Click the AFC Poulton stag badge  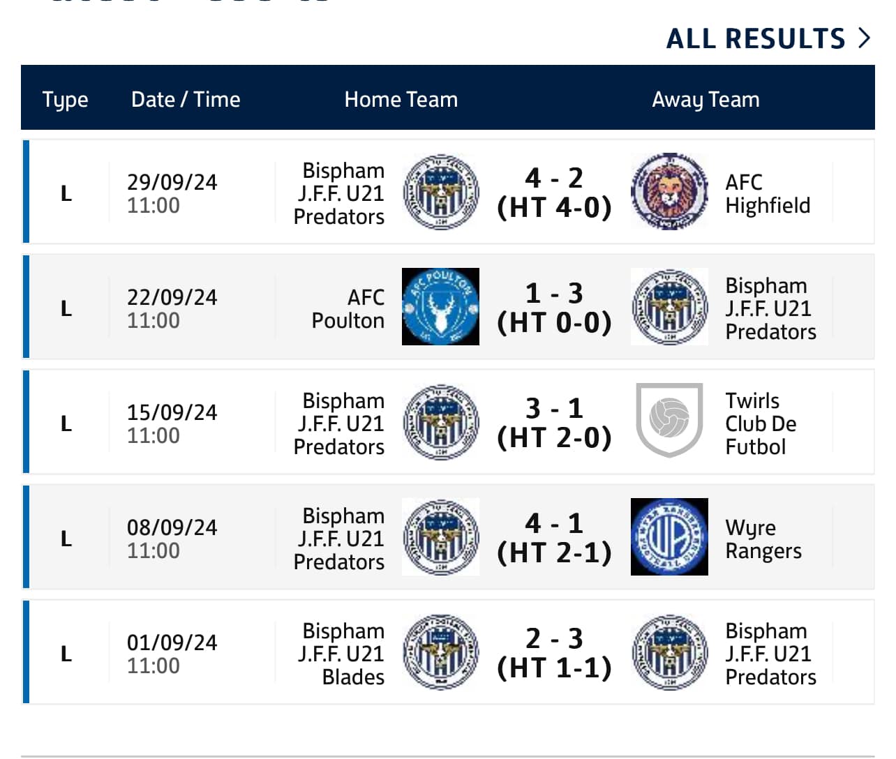pos(440,307)
